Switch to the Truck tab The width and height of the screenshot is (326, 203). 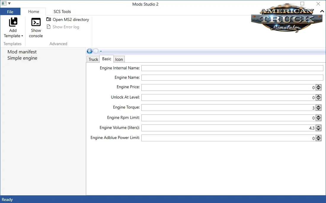(x=93, y=59)
